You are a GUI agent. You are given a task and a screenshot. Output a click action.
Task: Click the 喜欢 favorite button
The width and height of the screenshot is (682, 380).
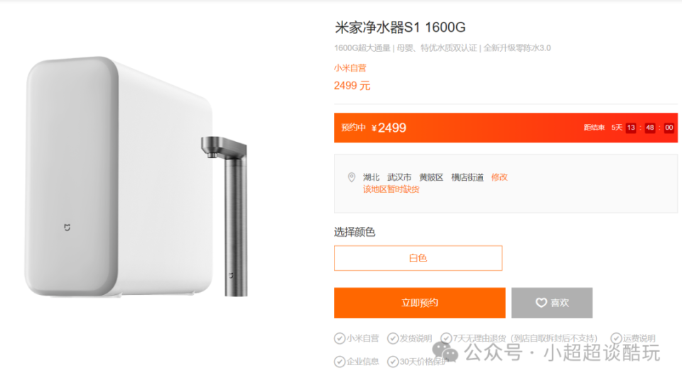[x=552, y=303]
